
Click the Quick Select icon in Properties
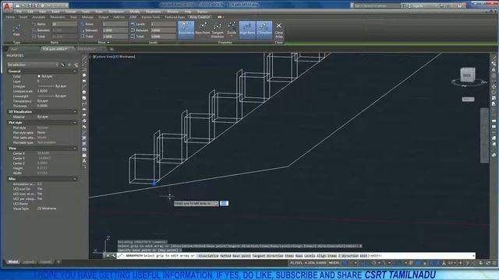click(76, 65)
